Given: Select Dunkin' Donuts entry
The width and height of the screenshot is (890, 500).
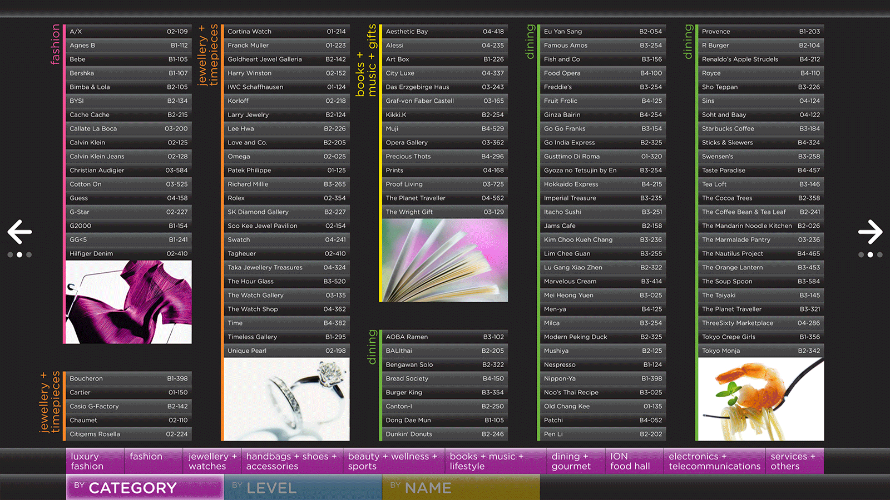Looking at the screenshot, I should [444, 434].
